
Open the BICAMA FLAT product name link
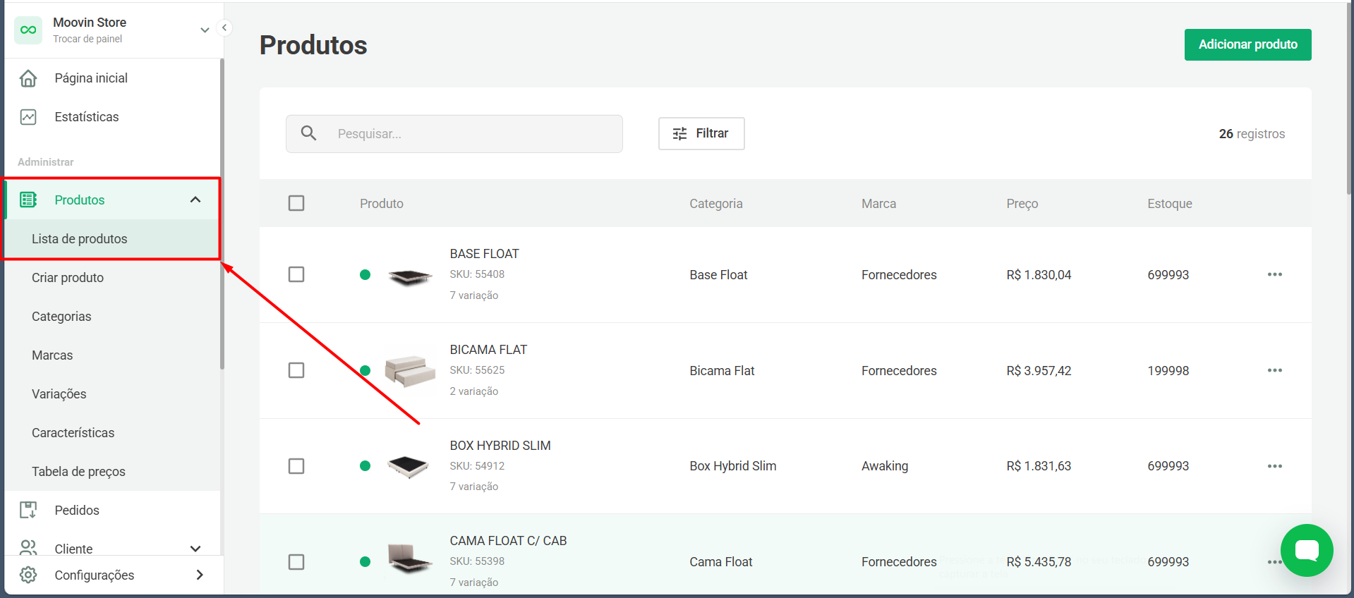tap(488, 350)
